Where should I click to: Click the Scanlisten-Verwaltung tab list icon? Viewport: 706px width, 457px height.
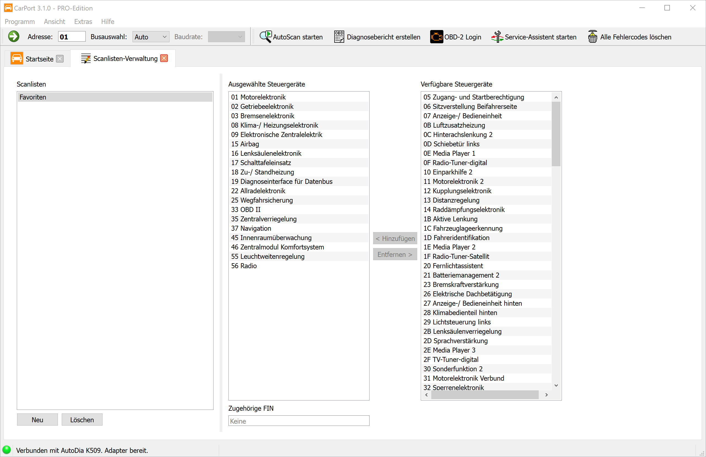coord(86,58)
